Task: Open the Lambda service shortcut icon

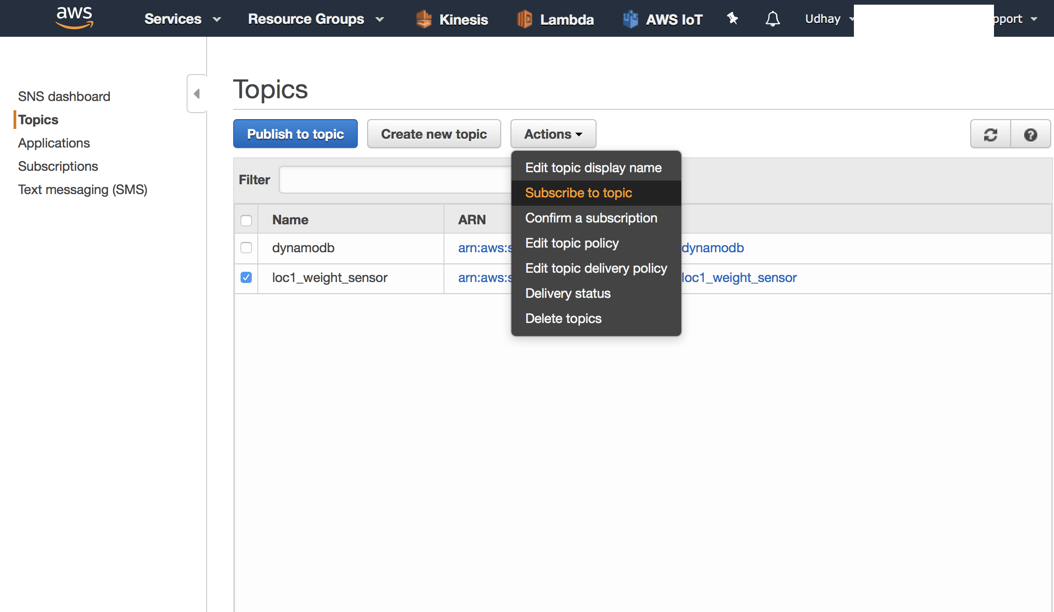Action: pos(524,19)
